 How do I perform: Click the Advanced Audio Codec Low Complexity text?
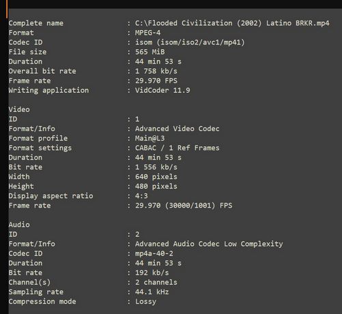tap(209, 244)
